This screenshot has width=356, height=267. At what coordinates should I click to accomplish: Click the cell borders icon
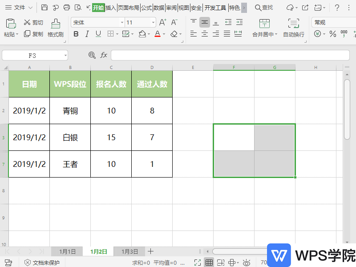point(110,34)
